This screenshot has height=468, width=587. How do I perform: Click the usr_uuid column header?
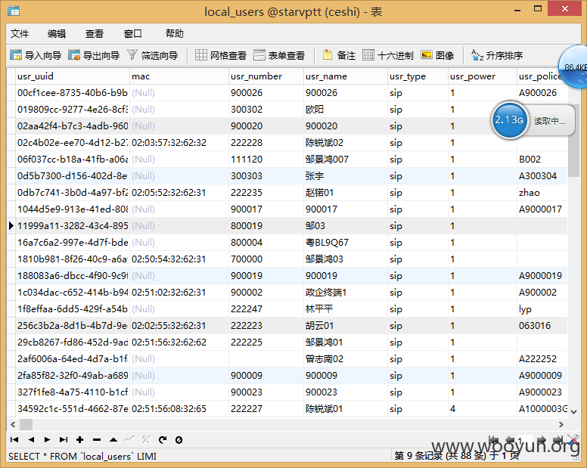pyautogui.click(x=73, y=76)
